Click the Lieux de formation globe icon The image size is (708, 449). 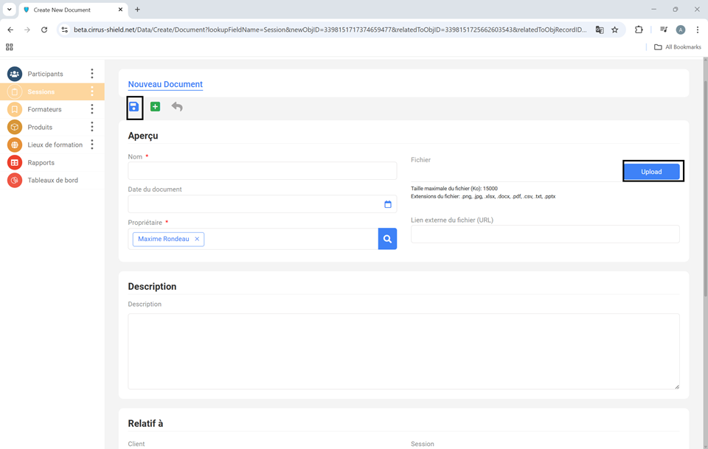click(15, 145)
